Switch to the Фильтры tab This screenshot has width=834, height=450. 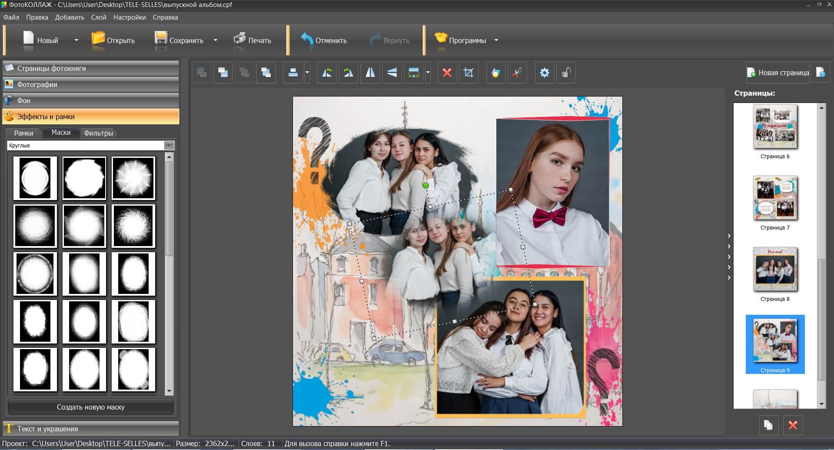(x=99, y=133)
